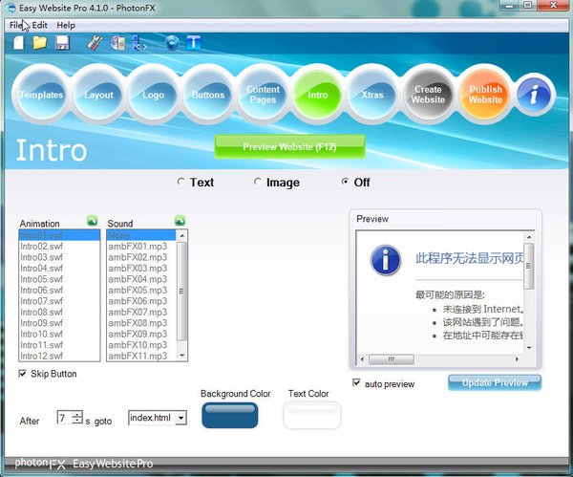Select the green Intro step bubble
The width and height of the screenshot is (573, 477).
click(318, 95)
